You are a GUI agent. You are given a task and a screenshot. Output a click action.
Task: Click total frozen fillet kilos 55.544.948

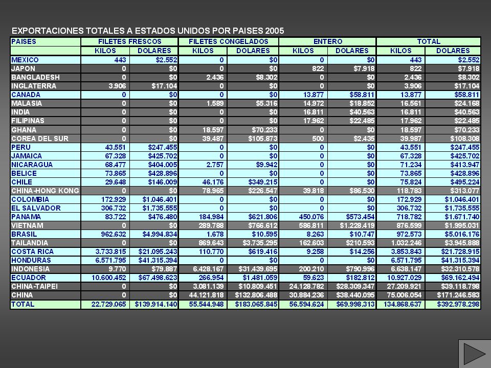point(206,304)
